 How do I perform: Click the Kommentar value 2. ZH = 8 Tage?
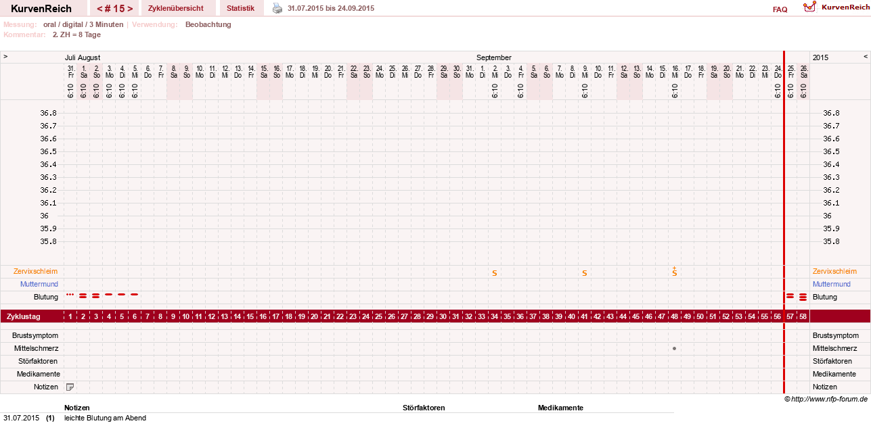pos(76,34)
